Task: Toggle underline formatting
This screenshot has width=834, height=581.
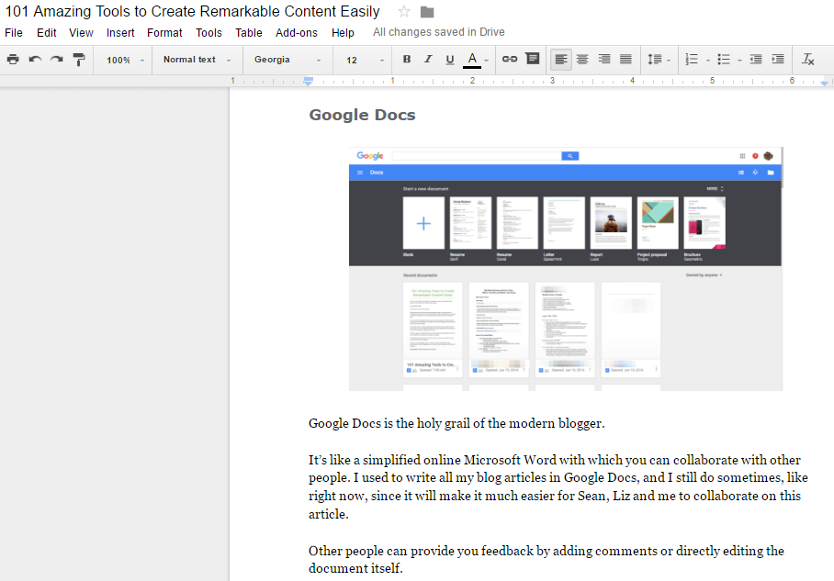Action: pyautogui.click(x=450, y=60)
